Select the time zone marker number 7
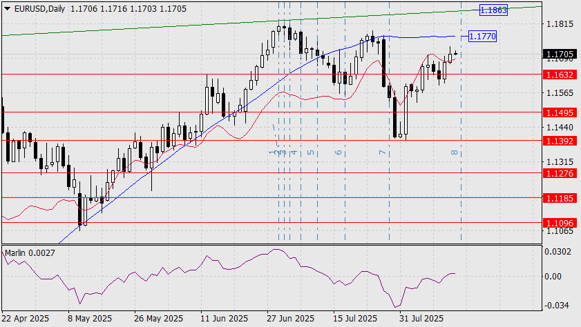Image resolution: width=581 pixels, height=327 pixels. (x=383, y=152)
